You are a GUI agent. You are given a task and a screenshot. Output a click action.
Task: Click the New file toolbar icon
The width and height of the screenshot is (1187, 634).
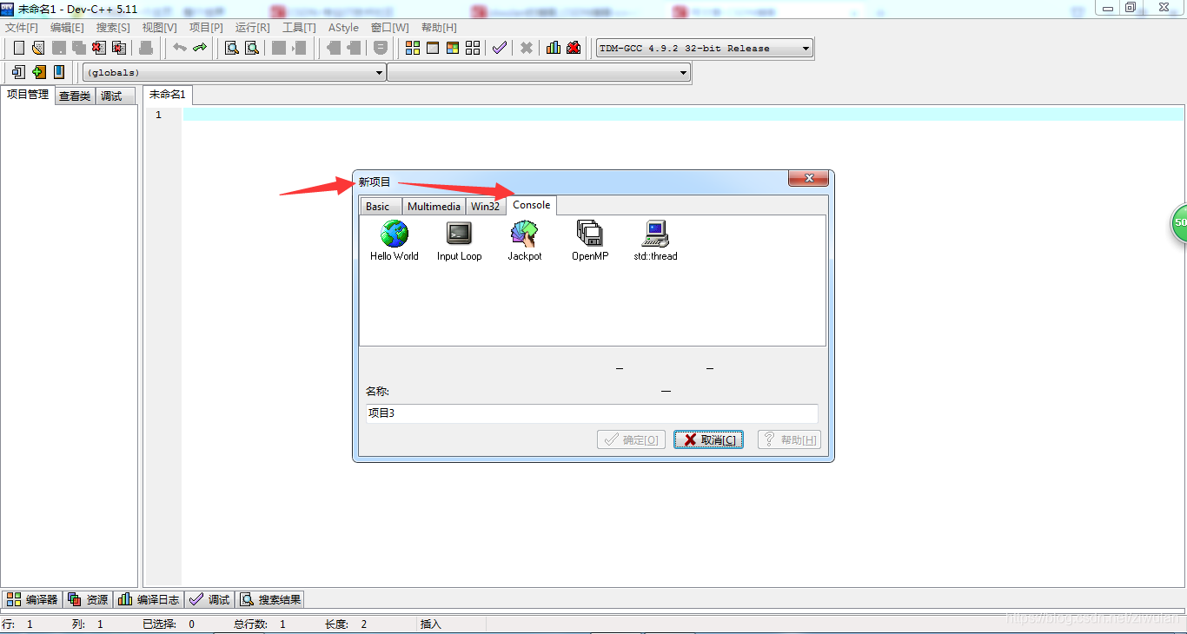(18, 48)
